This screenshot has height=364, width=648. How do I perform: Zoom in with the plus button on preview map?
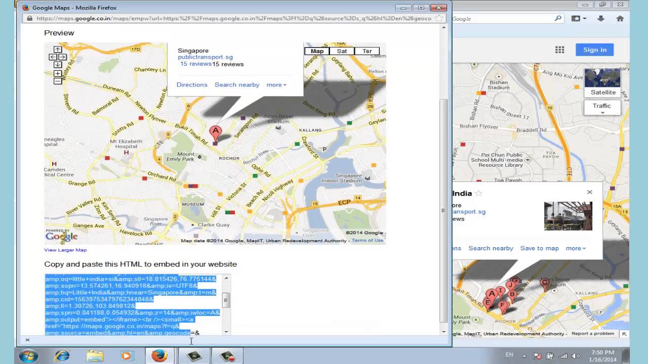point(58,74)
